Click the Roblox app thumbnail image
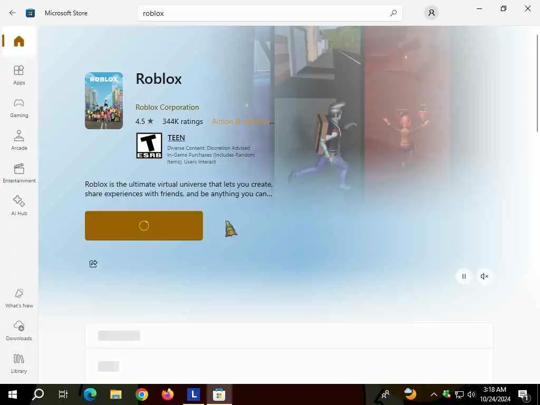Image resolution: width=540 pixels, height=405 pixels. [104, 101]
